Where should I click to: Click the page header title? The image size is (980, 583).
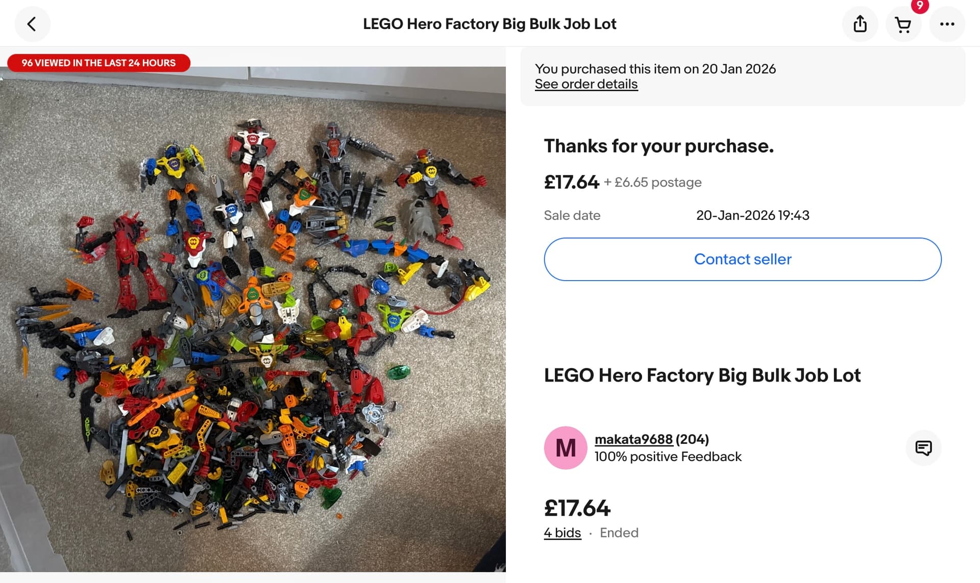(489, 24)
